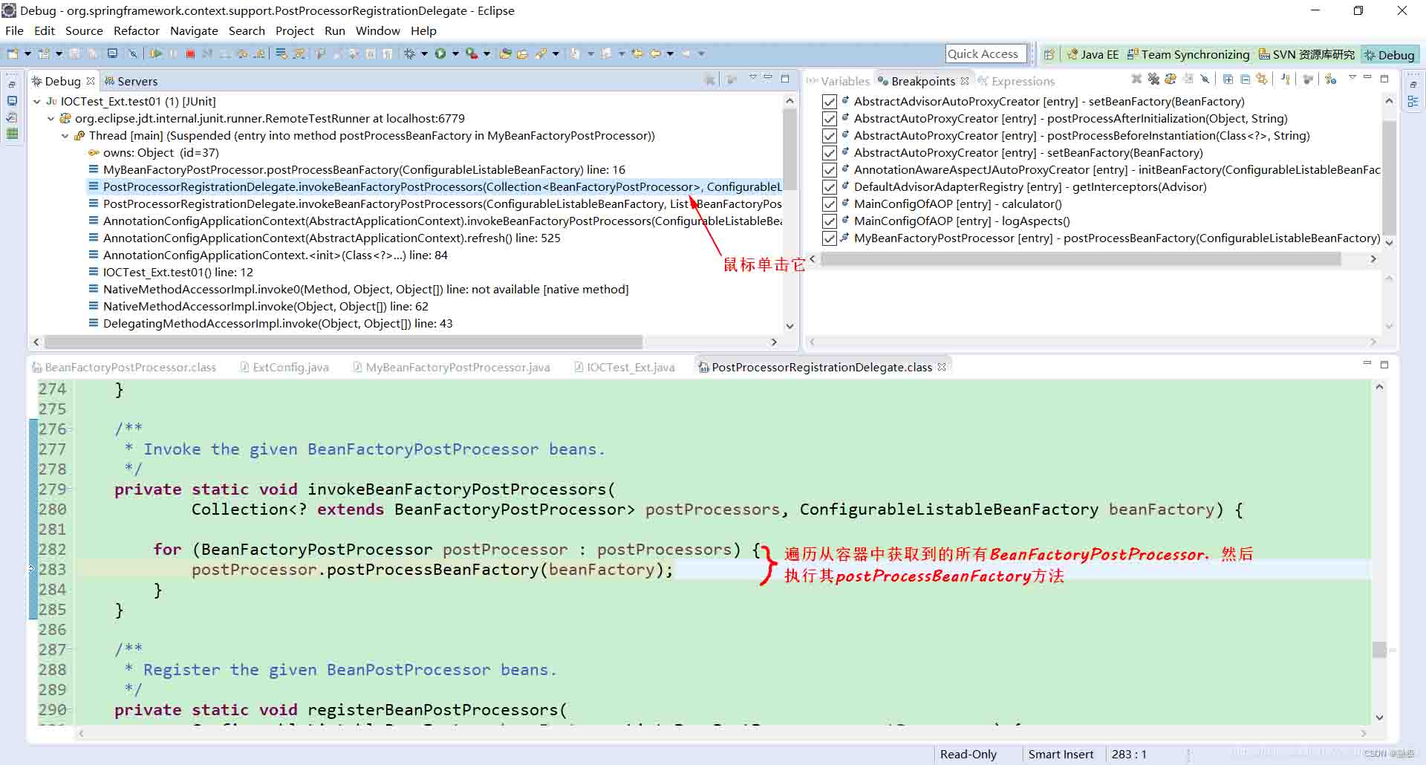Click the Console/open-view toolbar monitor icon

(x=112, y=53)
